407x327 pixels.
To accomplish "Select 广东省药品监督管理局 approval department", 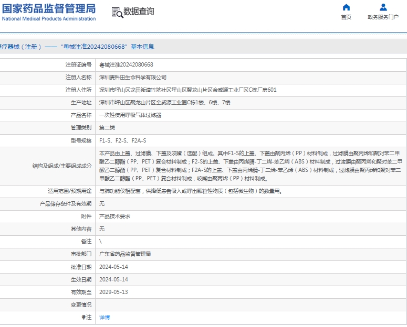I will 125,254.
